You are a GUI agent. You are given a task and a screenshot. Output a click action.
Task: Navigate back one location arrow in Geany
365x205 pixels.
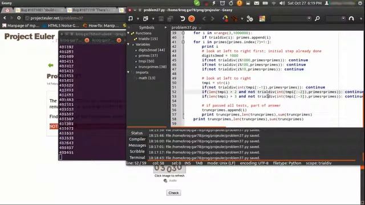click(204, 19)
